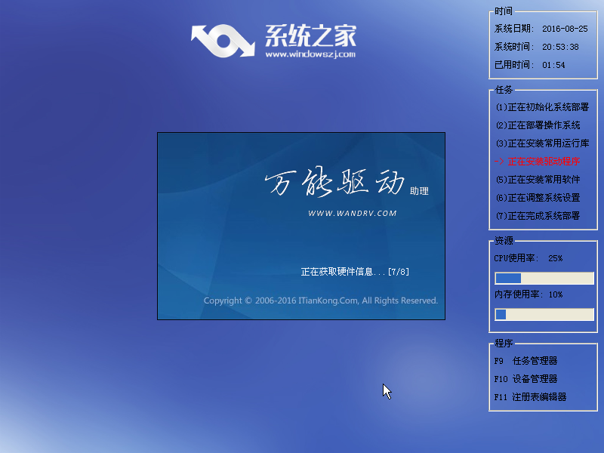Select task (2)正在部署操作系统
Viewport: 604px width, 453px height.
(x=538, y=125)
